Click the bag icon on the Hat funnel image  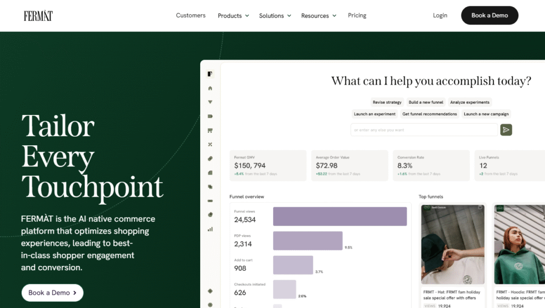point(480,207)
